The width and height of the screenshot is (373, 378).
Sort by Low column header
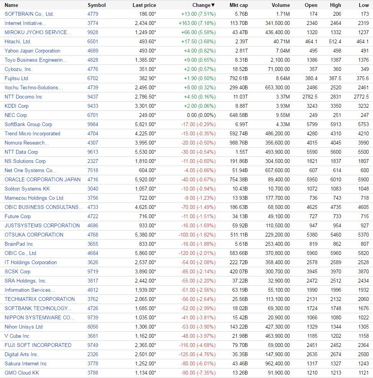coord(363,5)
